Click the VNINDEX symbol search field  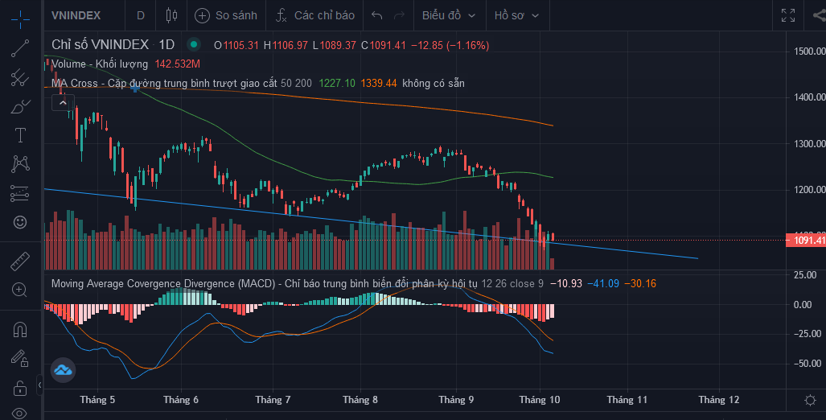click(76, 15)
